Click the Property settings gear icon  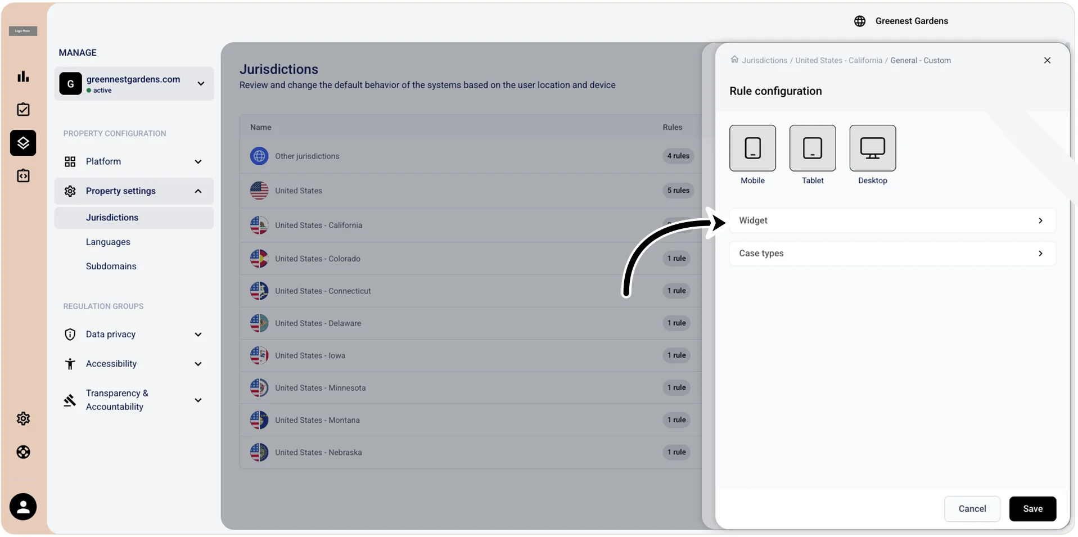pyautogui.click(x=70, y=191)
